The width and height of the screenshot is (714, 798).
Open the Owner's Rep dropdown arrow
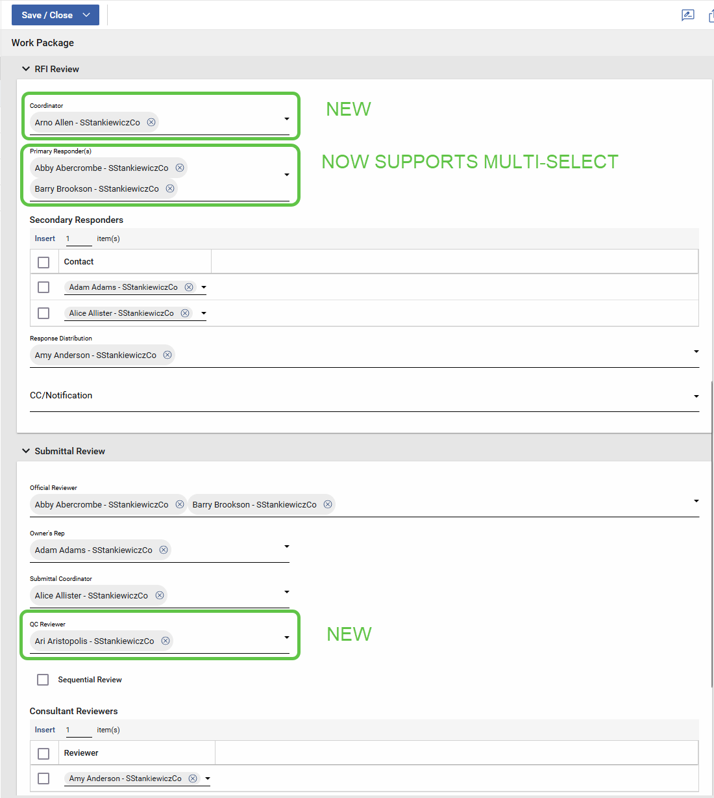[286, 547]
